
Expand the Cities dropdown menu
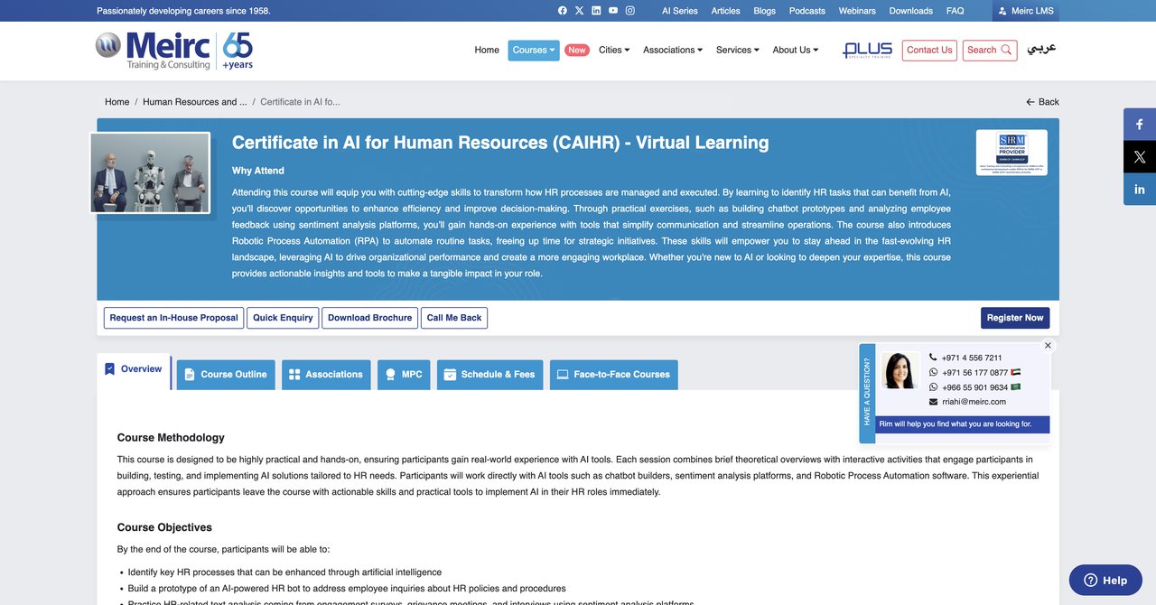click(614, 51)
